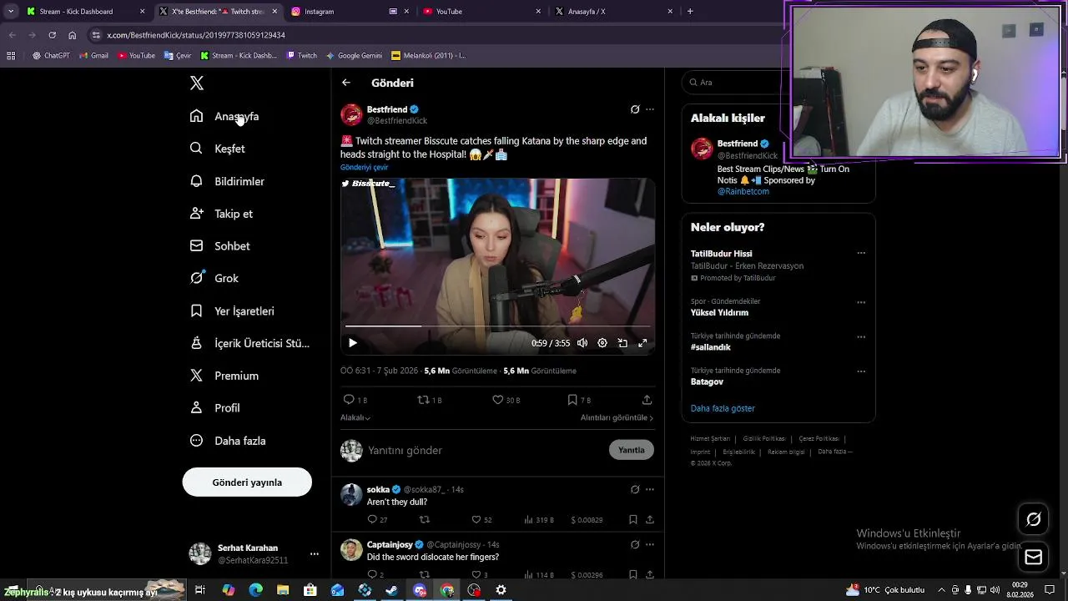Click the X logo in the sidebar

(197, 83)
